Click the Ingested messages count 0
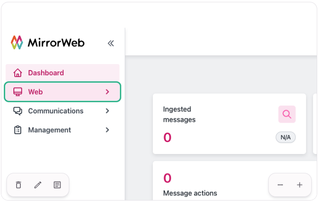 (167, 137)
